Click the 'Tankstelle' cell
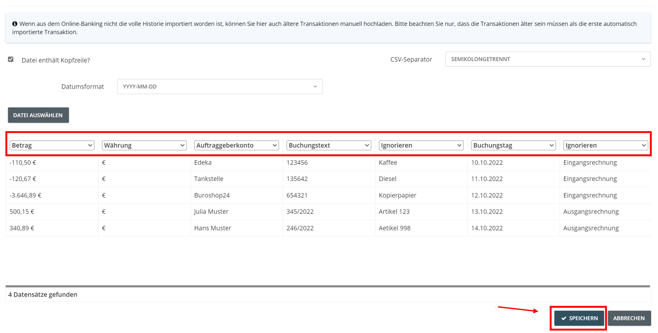The height and width of the screenshot is (333, 658). (237, 179)
